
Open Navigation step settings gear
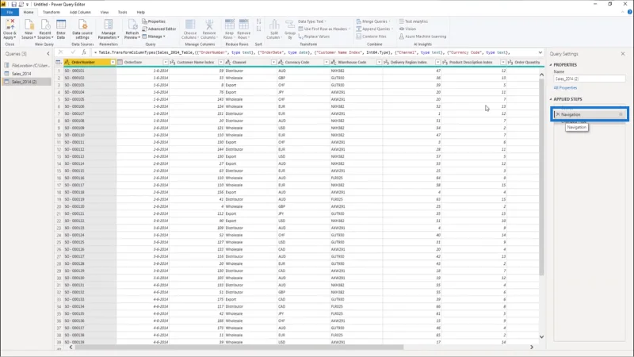(x=621, y=114)
